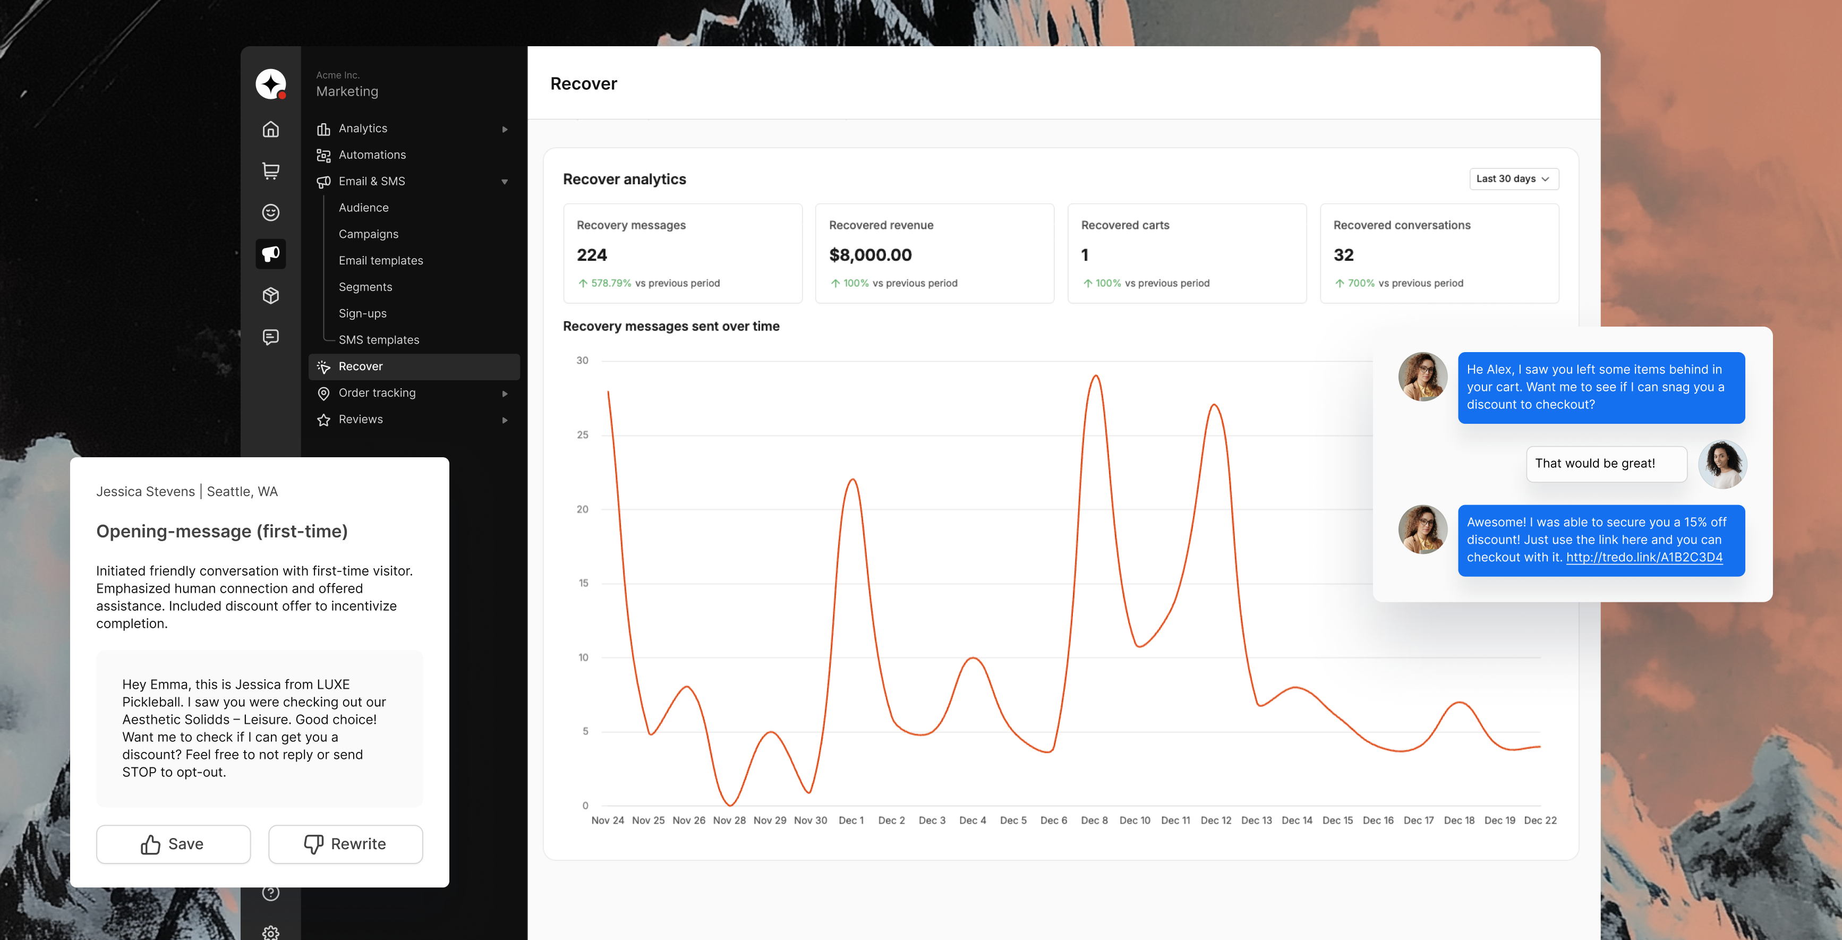Screen dimensions: 1842x940
Task: Expand the Order tracking submenu arrow
Action: (x=505, y=393)
